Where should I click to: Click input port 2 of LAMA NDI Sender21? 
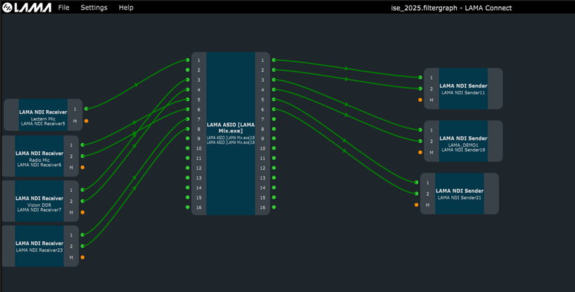(x=416, y=194)
